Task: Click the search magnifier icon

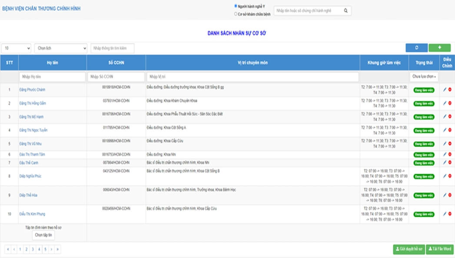Action: coord(346,11)
